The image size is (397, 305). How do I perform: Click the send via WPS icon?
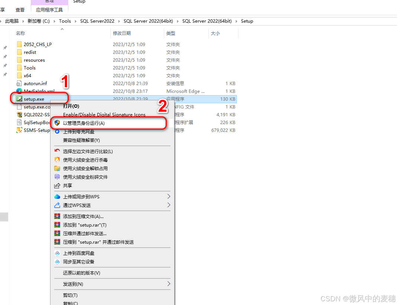click(x=57, y=205)
